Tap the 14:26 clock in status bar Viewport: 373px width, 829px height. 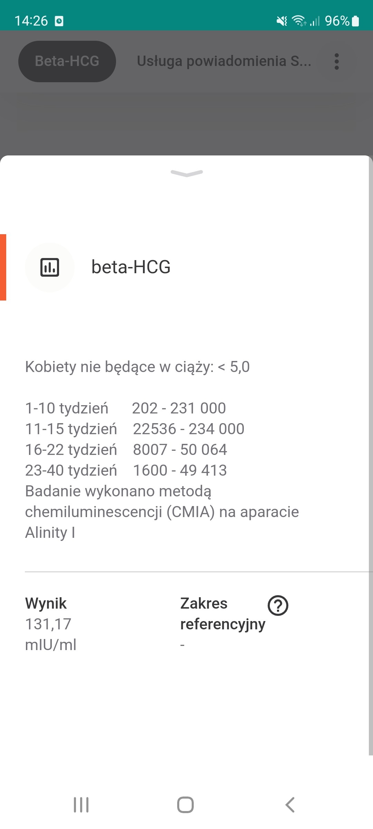[x=31, y=21]
